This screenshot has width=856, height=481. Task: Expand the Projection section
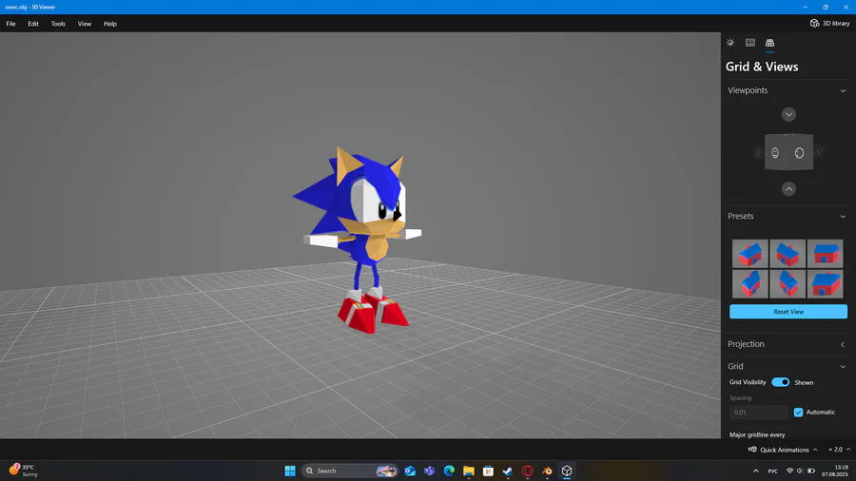tap(843, 344)
